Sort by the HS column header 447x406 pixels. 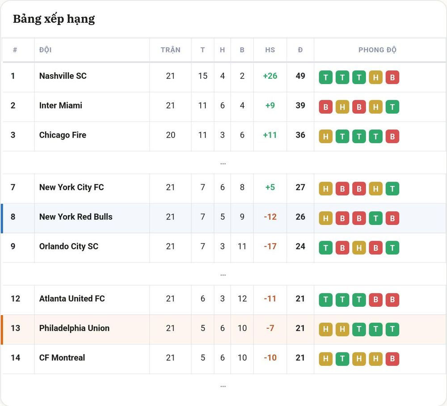270,50
